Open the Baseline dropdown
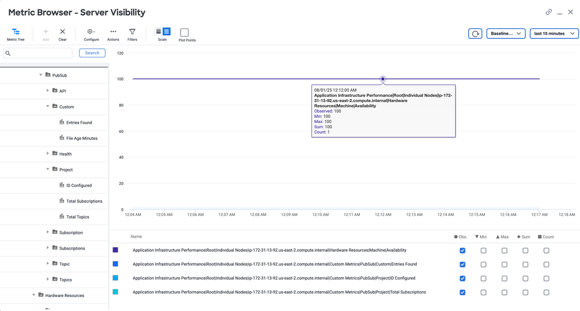This screenshot has height=311, width=580. coord(506,33)
